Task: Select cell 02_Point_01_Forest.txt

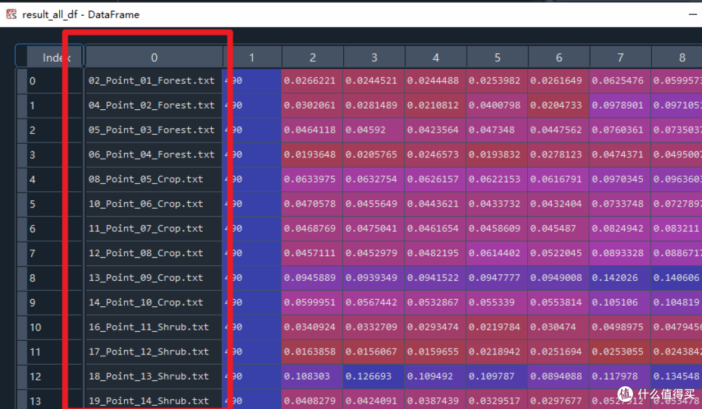Action: [154, 81]
